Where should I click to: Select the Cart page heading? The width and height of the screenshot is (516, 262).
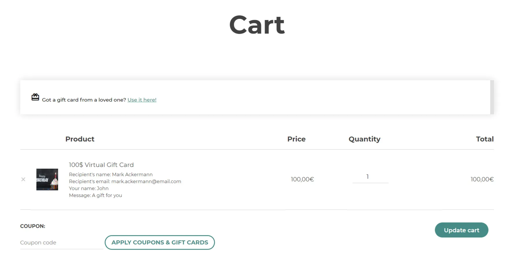point(256,25)
